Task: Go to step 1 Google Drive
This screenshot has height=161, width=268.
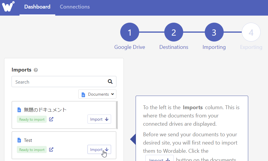Action: pos(129,32)
